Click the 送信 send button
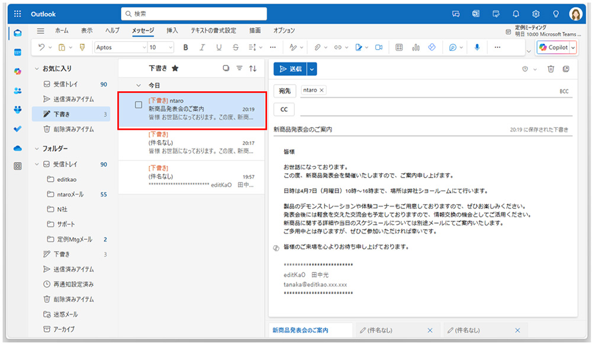 290,69
